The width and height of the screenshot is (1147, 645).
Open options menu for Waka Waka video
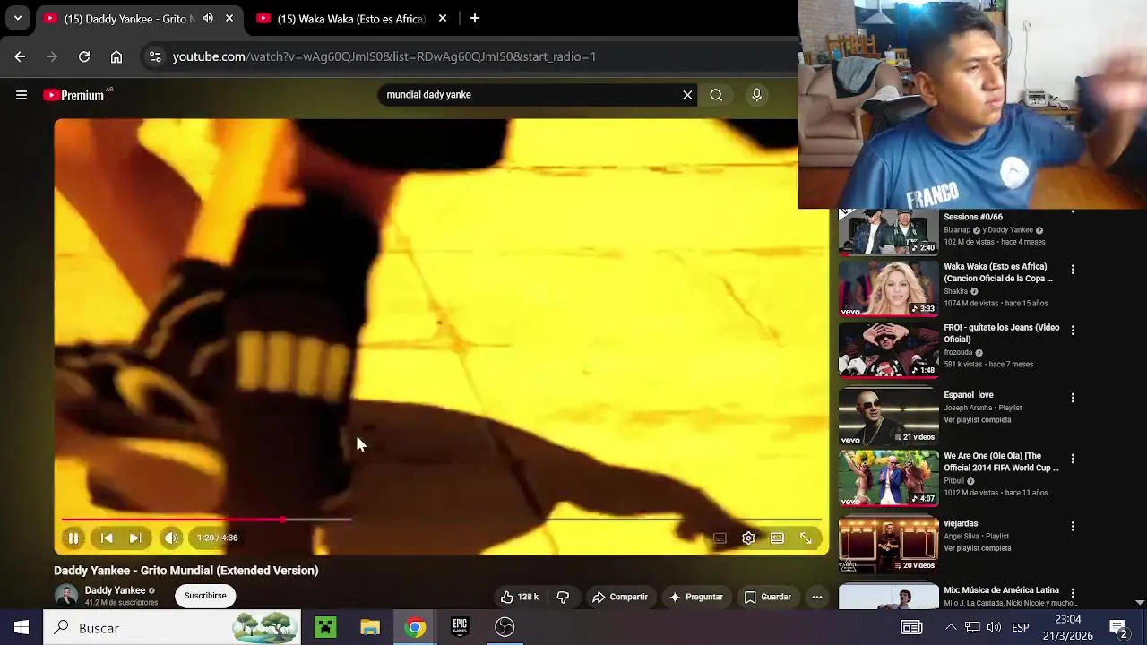(1073, 270)
